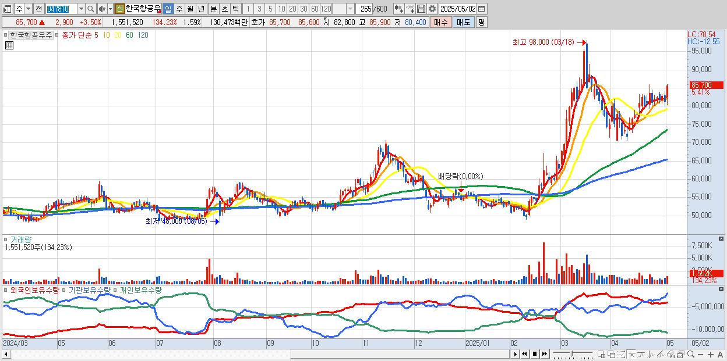Open the interval combo box after 120
Viewport: 727px width, 361px height.
click(x=343, y=9)
